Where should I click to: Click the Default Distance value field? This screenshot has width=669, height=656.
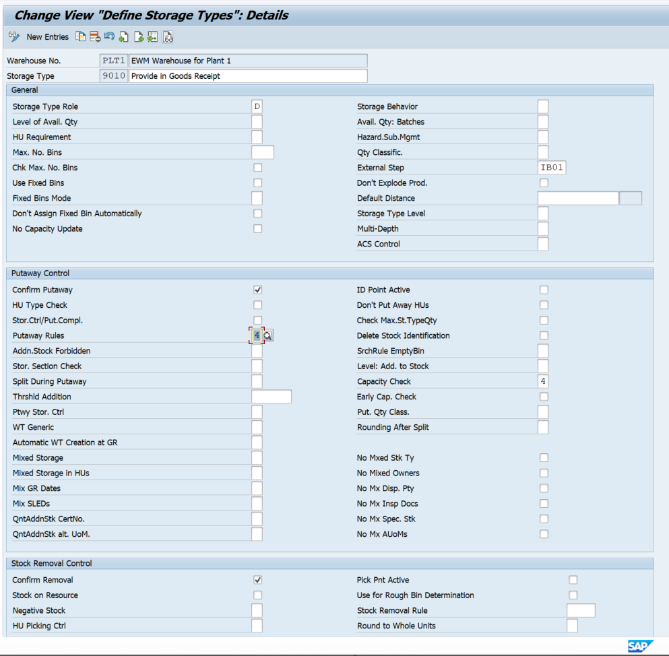tap(578, 198)
